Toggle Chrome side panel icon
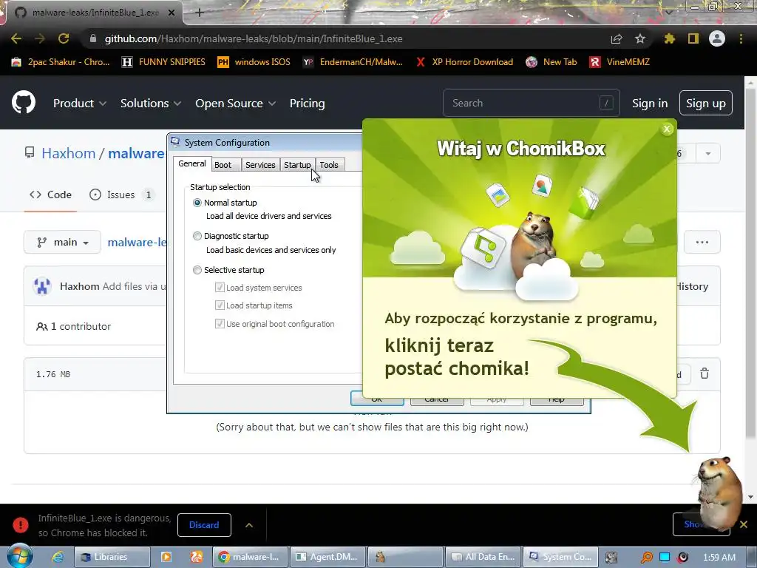The image size is (757, 568). click(x=693, y=38)
